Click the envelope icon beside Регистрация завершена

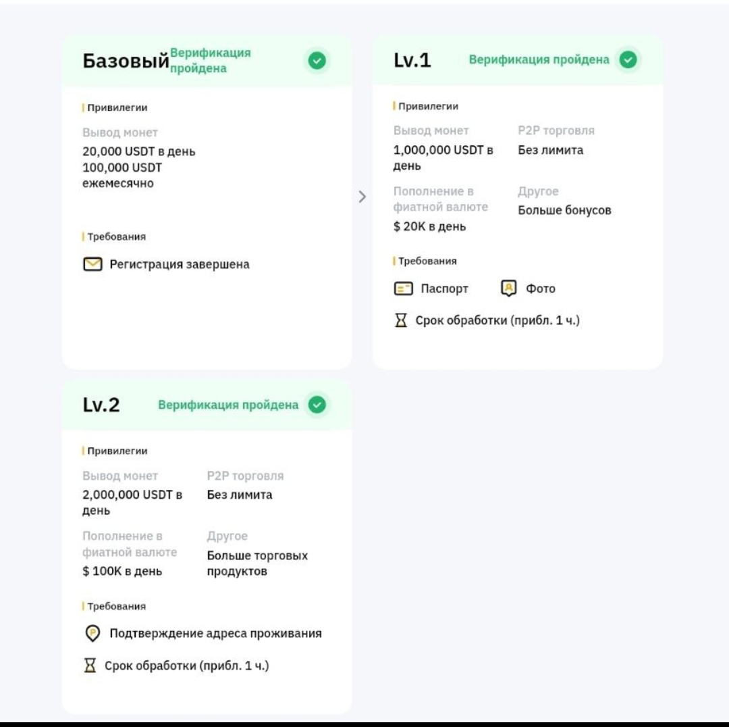tap(92, 264)
